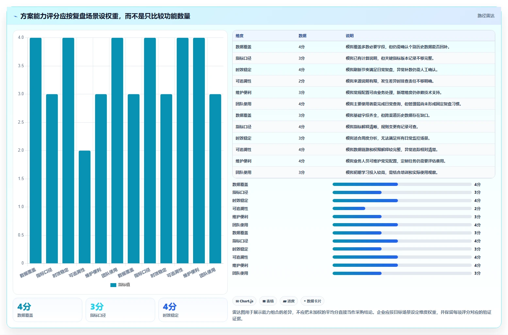The width and height of the screenshot is (508, 335).
Task: Click the row about 规则变更有记录可查
Action: pyautogui.click(x=364, y=127)
